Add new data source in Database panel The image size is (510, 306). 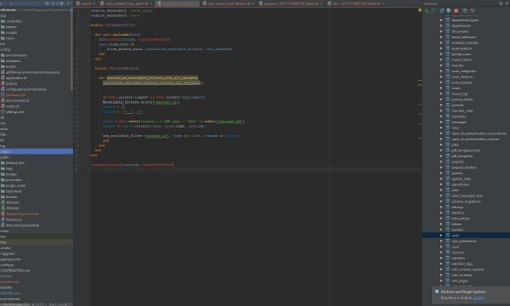tap(427, 11)
